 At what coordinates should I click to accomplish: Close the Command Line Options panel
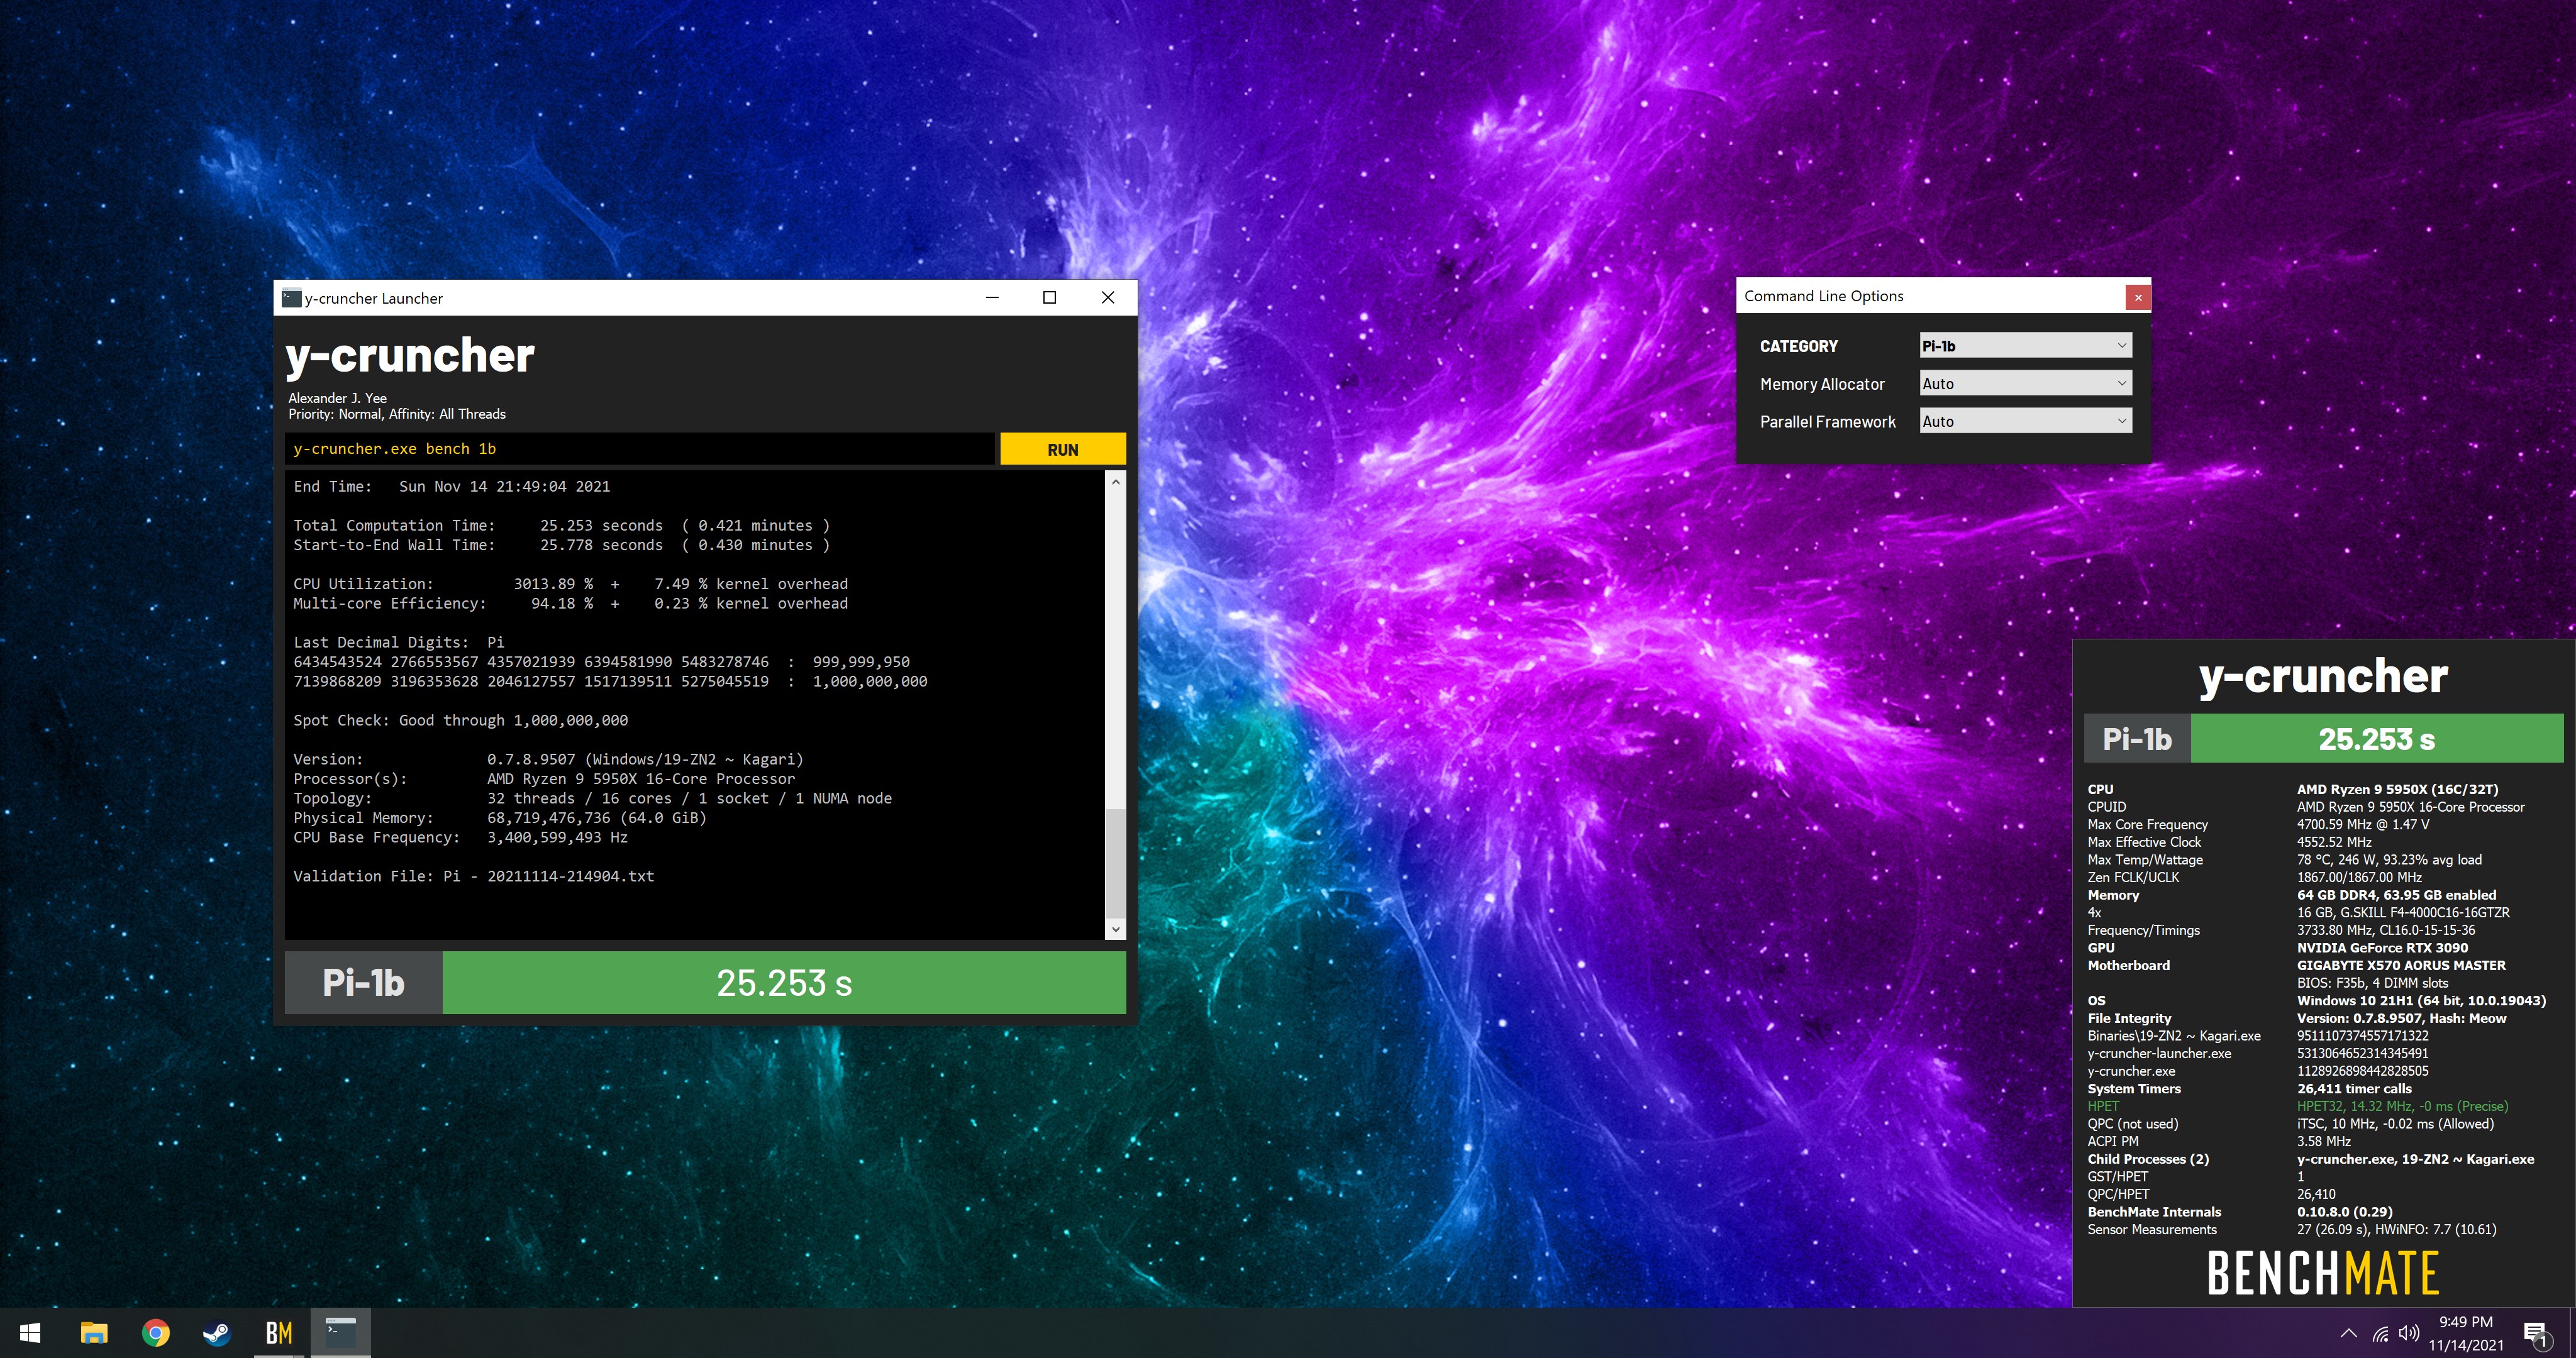pyautogui.click(x=2138, y=297)
